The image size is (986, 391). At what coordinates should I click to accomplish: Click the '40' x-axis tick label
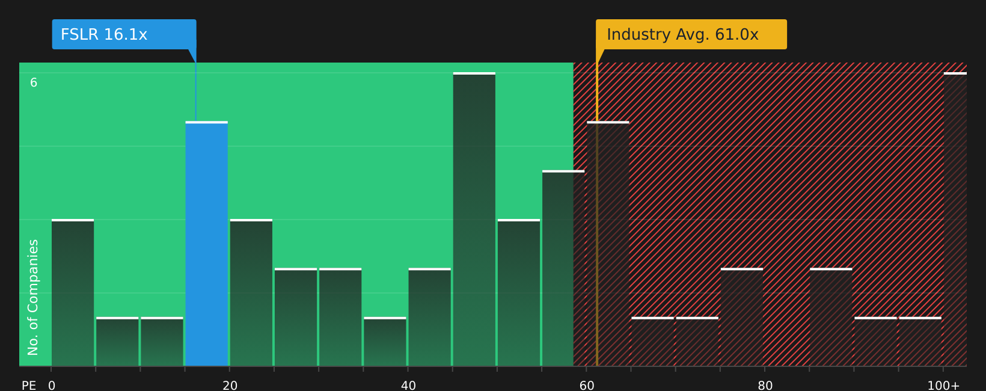point(408,386)
